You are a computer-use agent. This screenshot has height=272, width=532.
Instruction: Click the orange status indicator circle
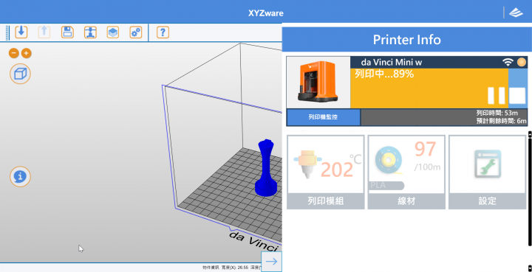(x=522, y=62)
